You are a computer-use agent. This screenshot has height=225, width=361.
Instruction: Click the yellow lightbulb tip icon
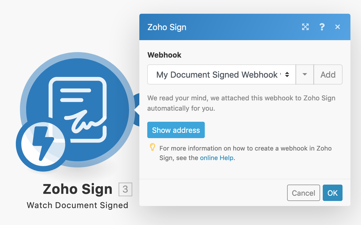[x=152, y=147]
